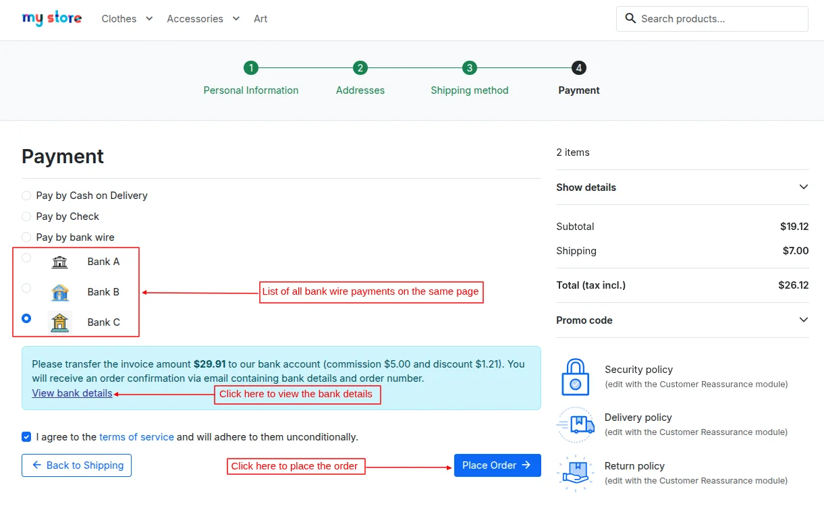Go to Personal Information step
The height and width of the screenshot is (518, 824).
pyautogui.click(x=251, y=90)
